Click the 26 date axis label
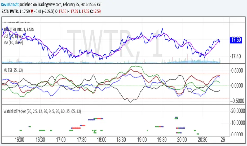This screenshot has height=146, width=247. point(223,140)
